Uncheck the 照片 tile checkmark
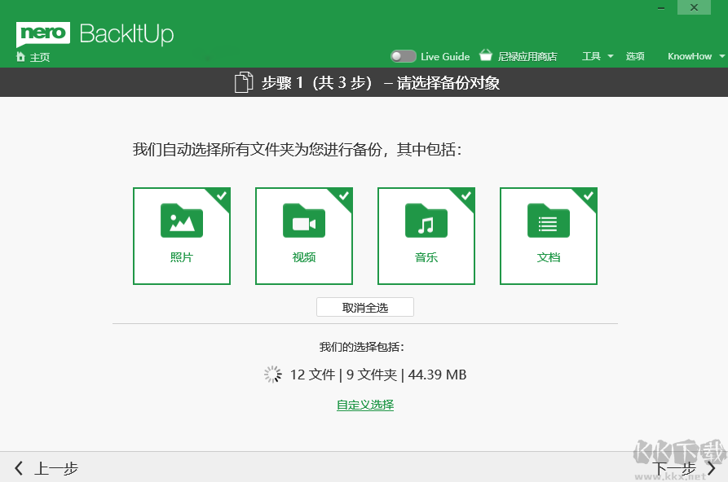Image resolution: width=728 pixels, height=482 pixels. [x=223, y=195]
